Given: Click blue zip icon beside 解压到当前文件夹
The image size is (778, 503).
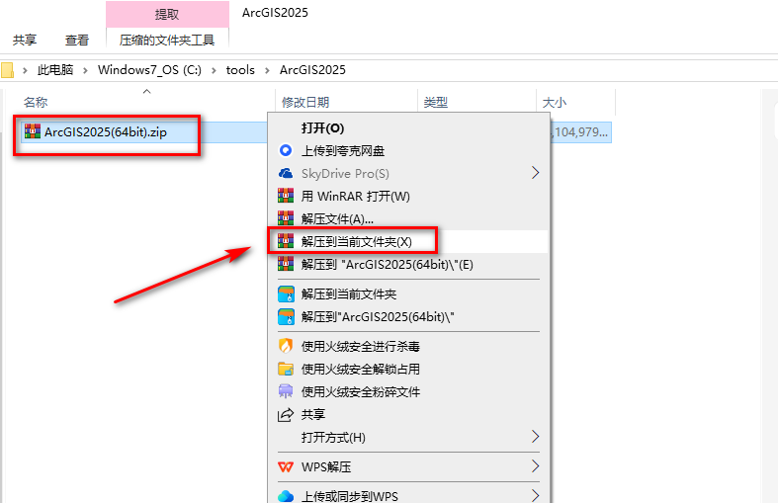Looking at the screenshot, I should pyautogui.click(x=286, y=294).
